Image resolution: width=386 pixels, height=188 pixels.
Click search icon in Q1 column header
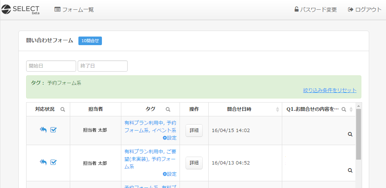[344, 109]
